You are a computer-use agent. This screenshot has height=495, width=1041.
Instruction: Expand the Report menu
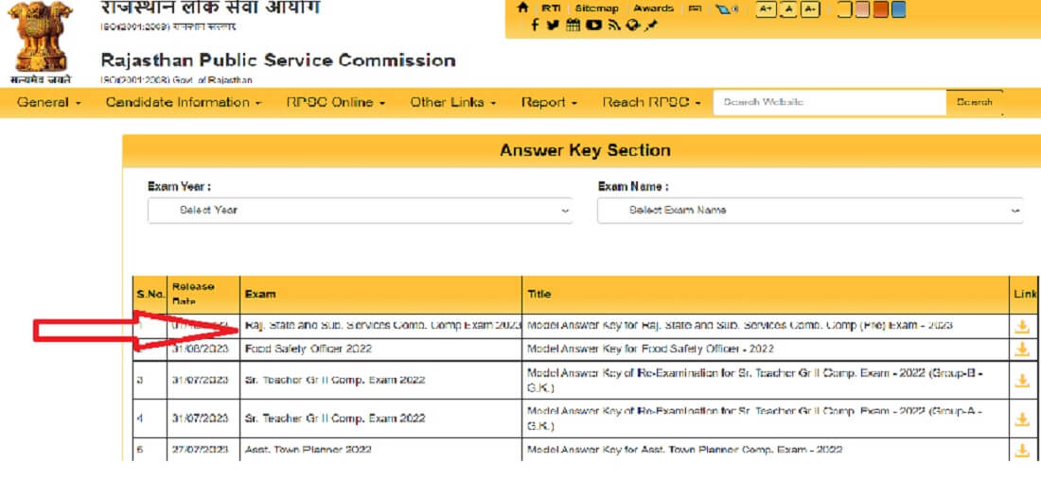point(549,103)
